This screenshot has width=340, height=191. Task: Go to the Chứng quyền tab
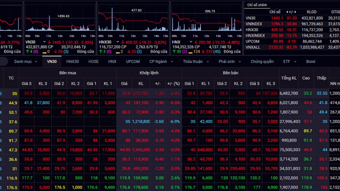[262, 61]
